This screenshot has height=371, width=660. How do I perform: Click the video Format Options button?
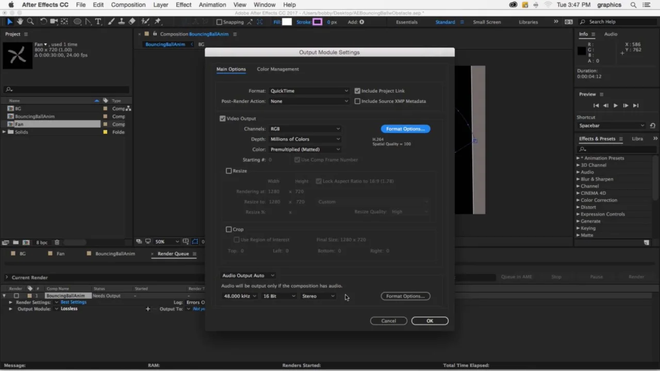[x=405, y=129]
